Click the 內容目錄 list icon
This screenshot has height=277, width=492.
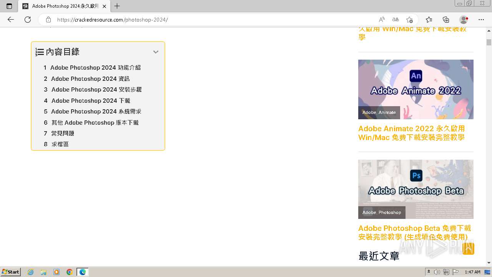click(x=40, y=52)
